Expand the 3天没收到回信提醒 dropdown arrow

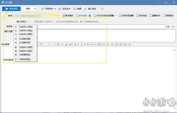[116, 16]
